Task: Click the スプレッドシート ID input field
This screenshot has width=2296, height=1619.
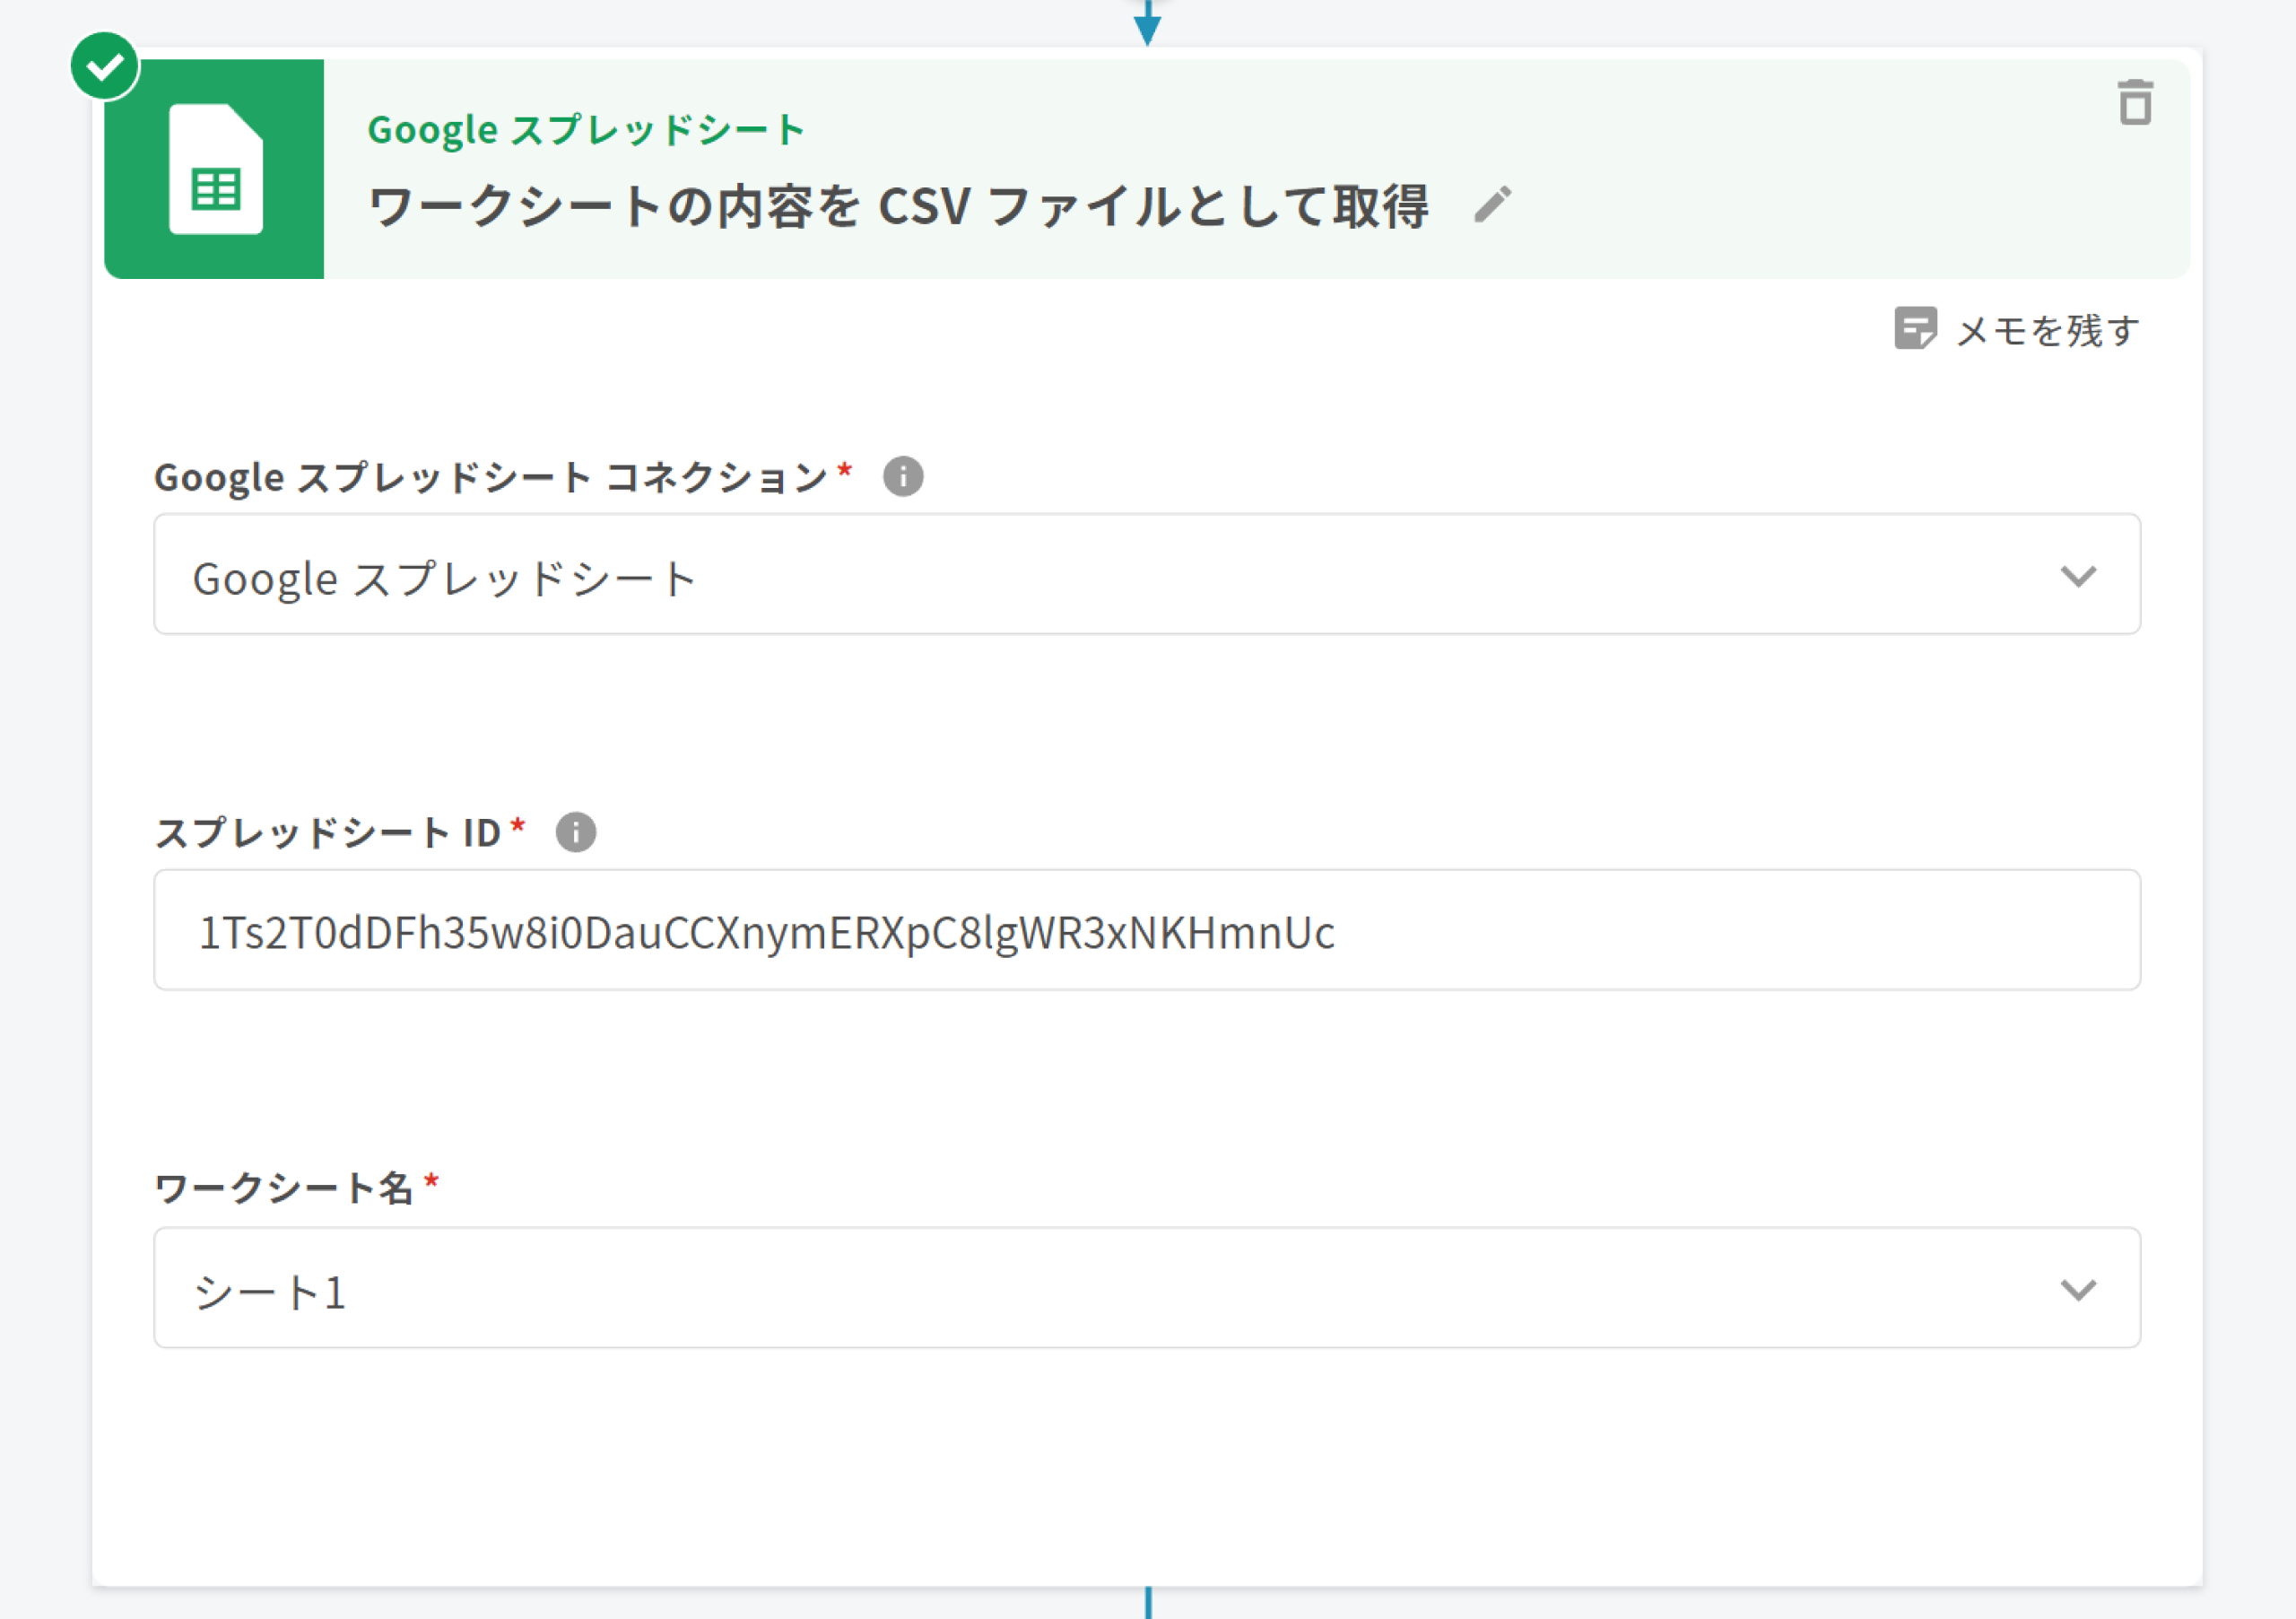Action: (1146, 930)
